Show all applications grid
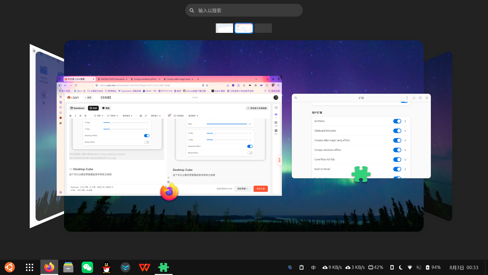 [x=29, y=267]
